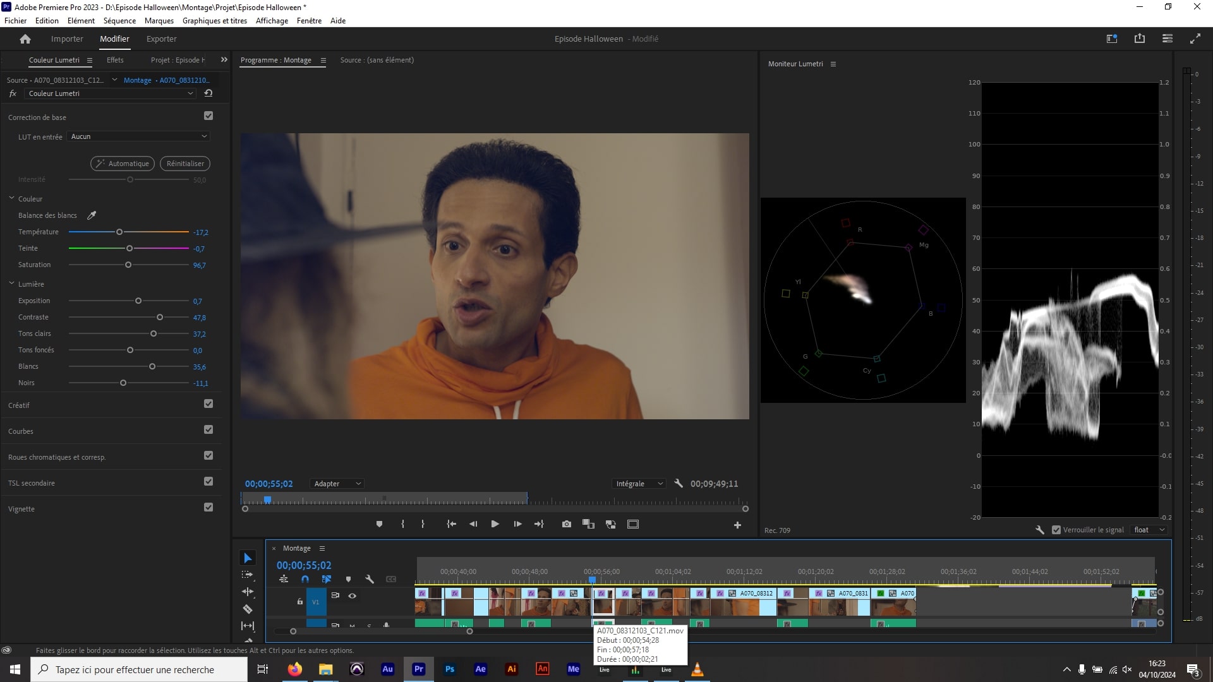
Task: Disable the Créatif section checkbox
Action: [x=208, y=404]
